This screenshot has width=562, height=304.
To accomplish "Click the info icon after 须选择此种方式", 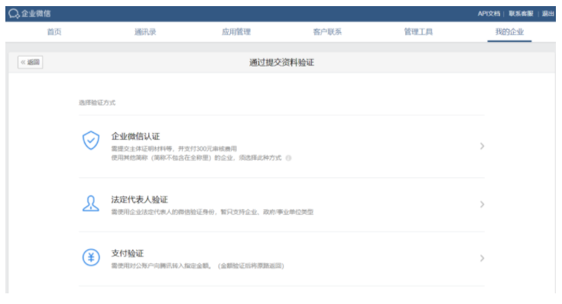I will 288,158.
